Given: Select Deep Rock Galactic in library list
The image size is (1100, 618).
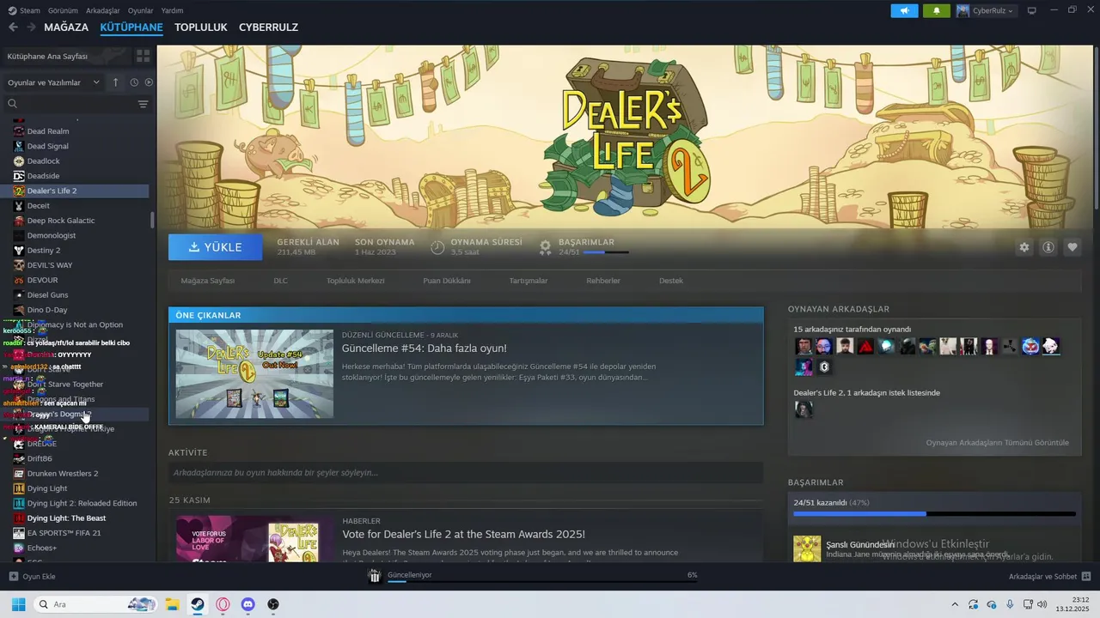Looking at the screenshot, I should pos(60,221).
